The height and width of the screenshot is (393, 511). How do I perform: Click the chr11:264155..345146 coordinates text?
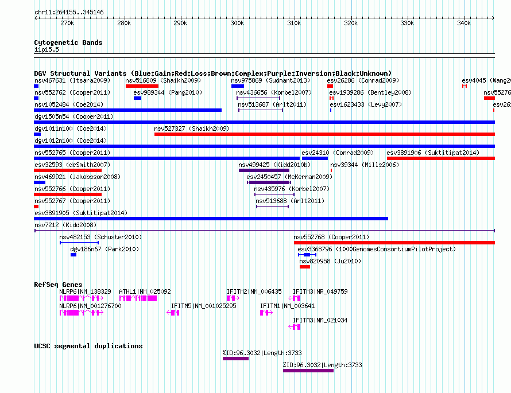click(69, 12)
